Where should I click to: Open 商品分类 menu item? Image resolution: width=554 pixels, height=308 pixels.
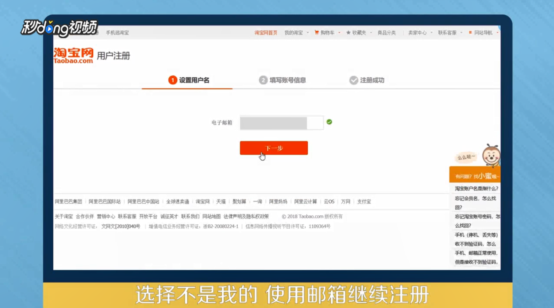click(386, 33)
